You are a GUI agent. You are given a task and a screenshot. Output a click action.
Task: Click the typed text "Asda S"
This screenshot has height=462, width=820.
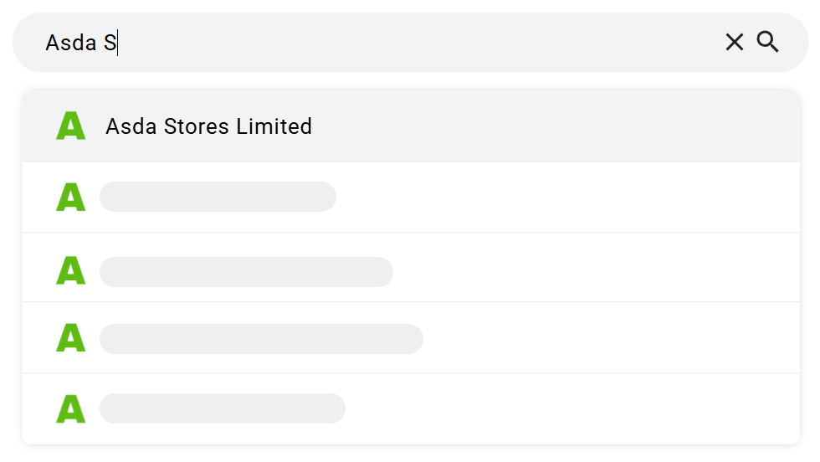tap(80, 42)
